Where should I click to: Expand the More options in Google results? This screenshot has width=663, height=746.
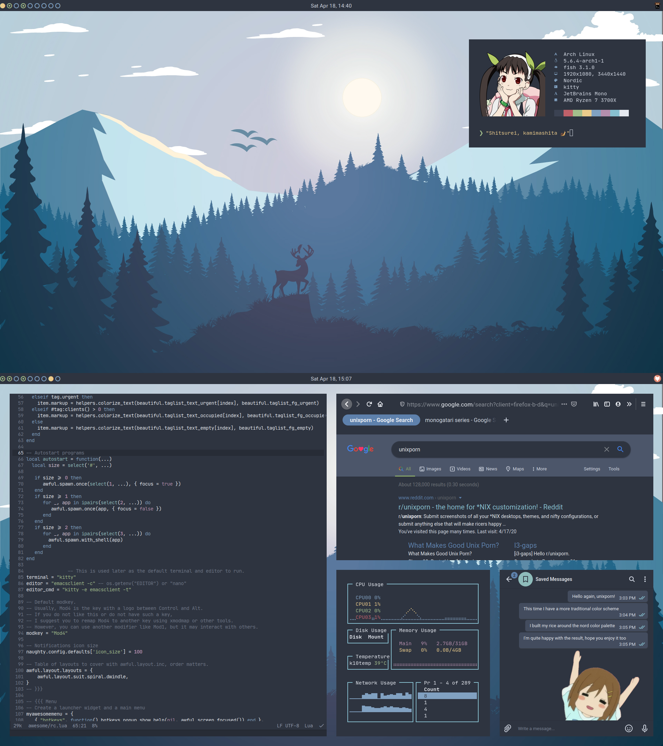point(539,469)
